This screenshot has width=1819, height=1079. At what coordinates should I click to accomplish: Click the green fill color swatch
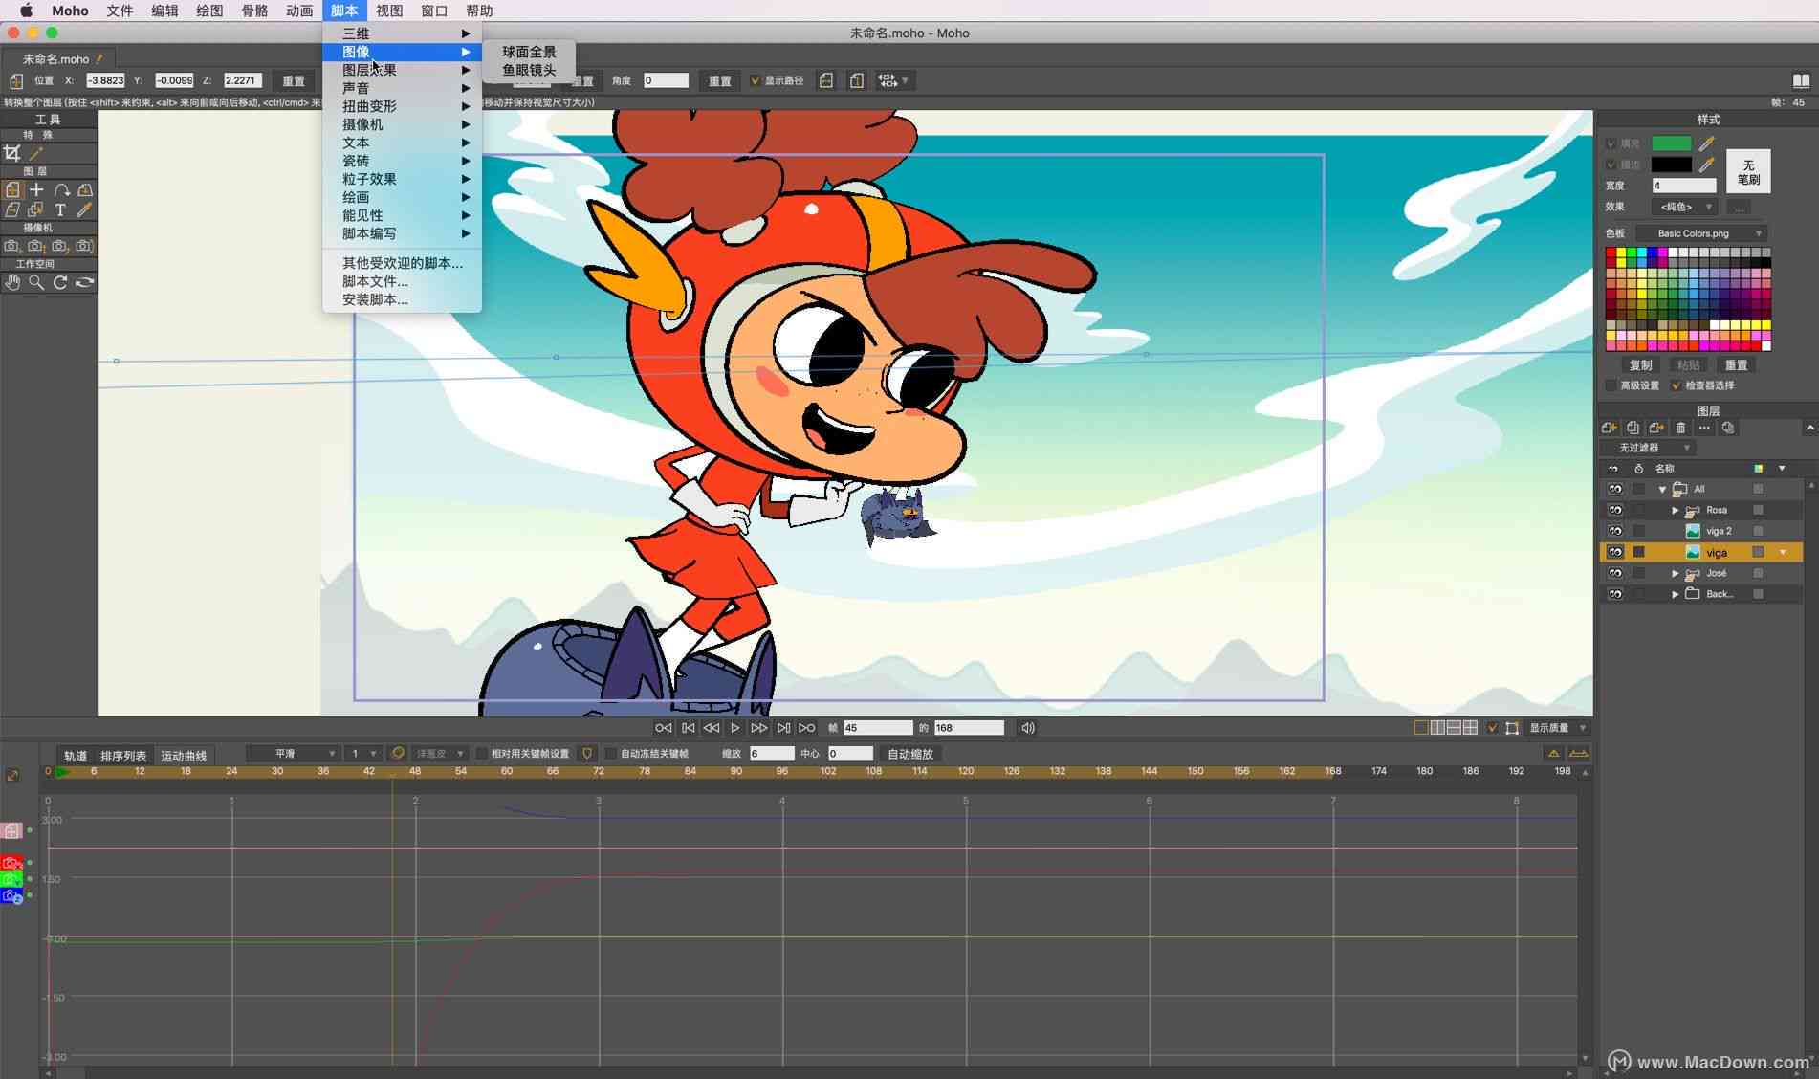point(1671,143)
